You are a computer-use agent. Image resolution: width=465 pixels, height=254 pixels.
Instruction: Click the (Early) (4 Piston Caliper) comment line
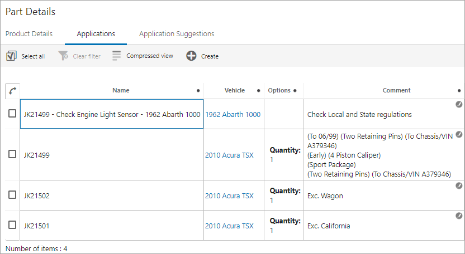344,155
